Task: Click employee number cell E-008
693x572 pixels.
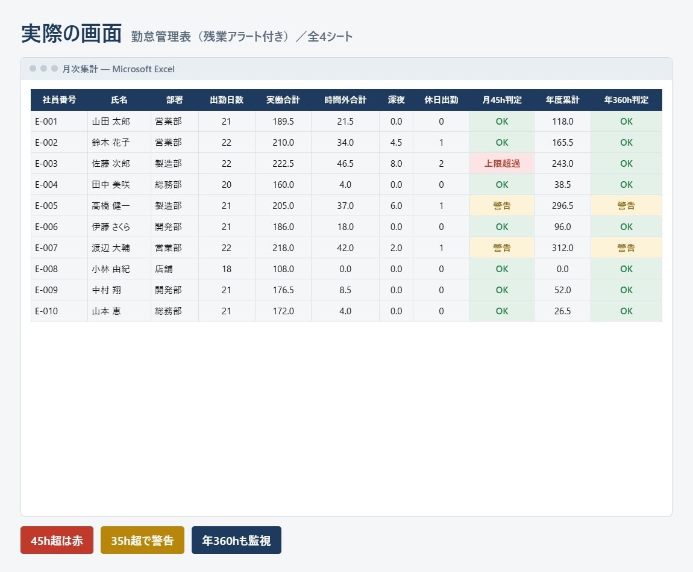Action: pyautogui.click(x=59, y=269)
